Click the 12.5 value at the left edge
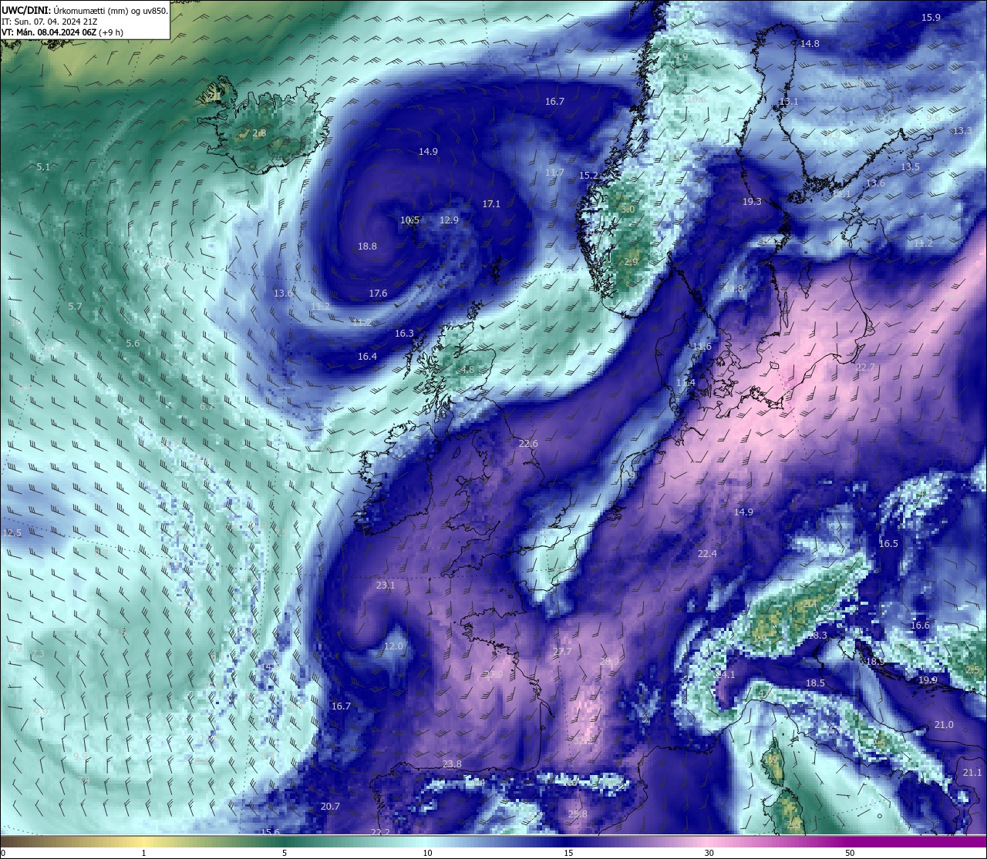The image size is (987, 859). pos(12,533)
